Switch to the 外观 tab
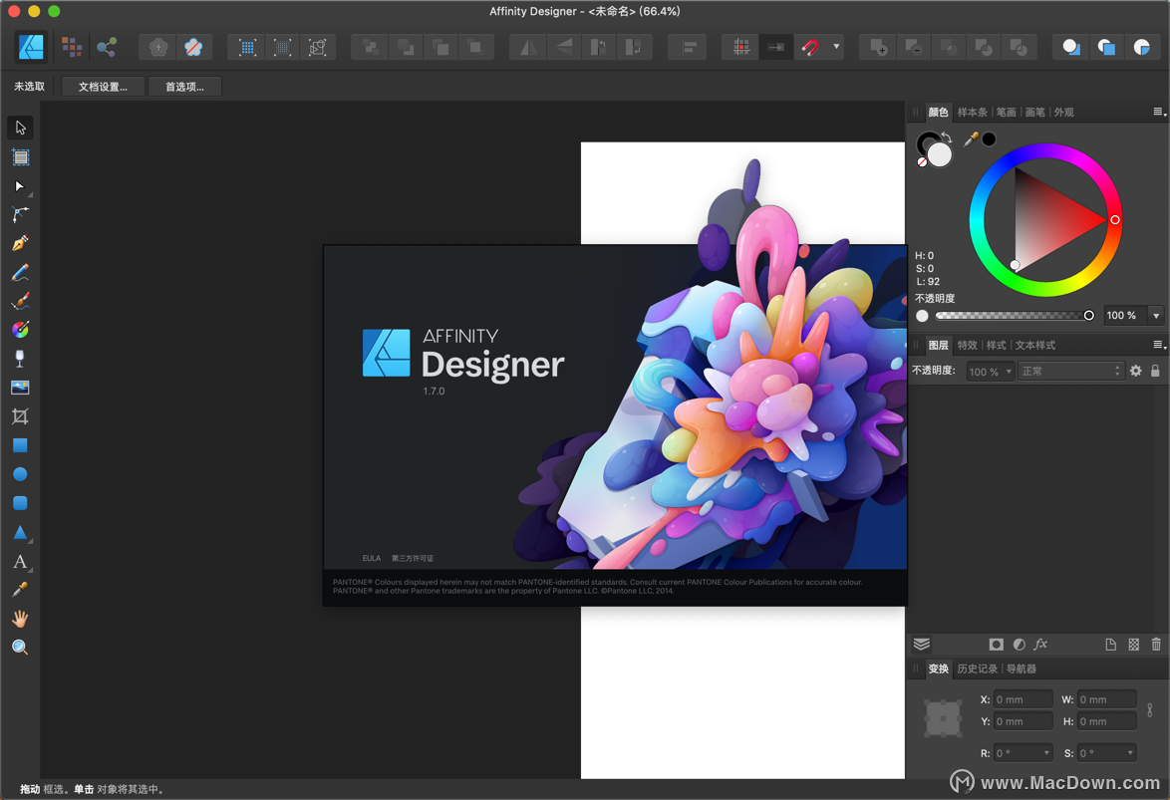The width and height of the screenshot is (1170, 800). (1063, 112)
